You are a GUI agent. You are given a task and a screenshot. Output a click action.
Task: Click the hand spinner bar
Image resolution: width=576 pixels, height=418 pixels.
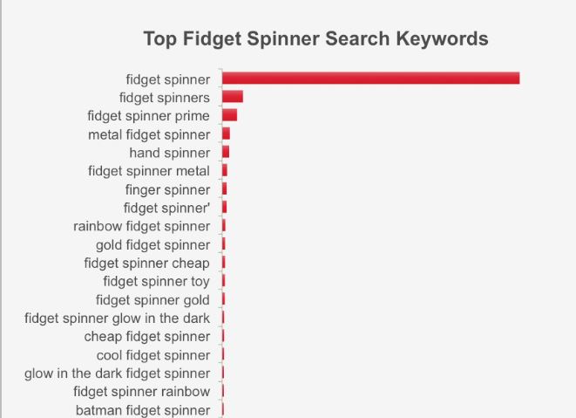click(x=226, y=152)
